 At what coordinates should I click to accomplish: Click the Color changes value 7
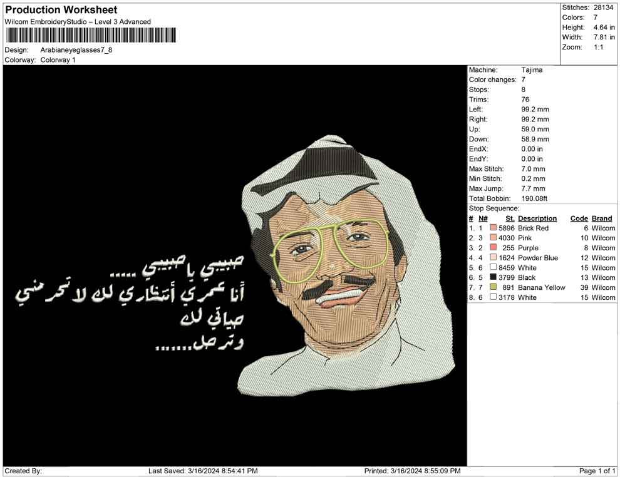click(524, 80)
